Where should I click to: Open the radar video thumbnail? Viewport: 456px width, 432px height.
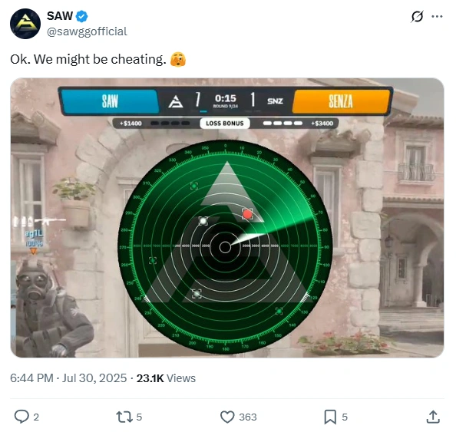click(x=227, y=218)
